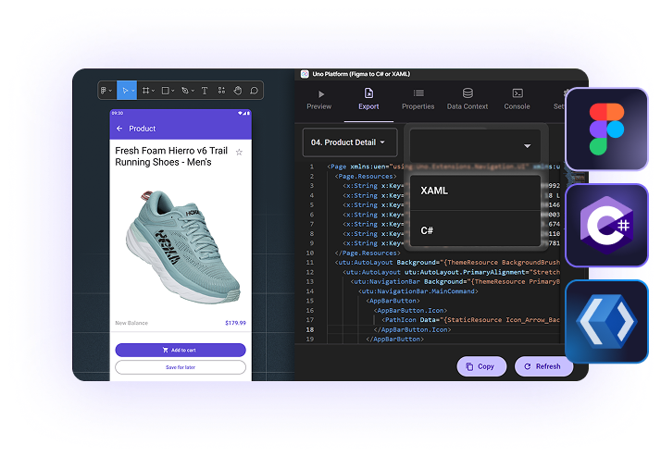Viewport: 661px width, 457px height.
Task: Click the Properties list icon
Action: coord(418,93)
